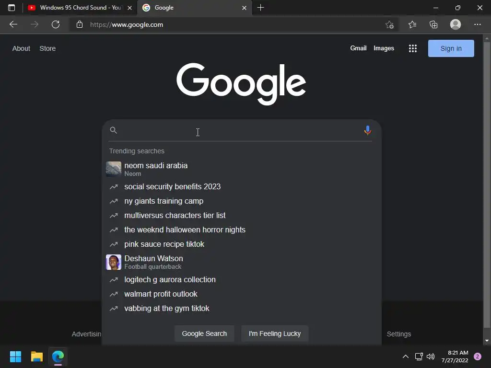Open the notification badge showing 2
Viewport: 491px width, 368px height.
[x=478, y=356]
